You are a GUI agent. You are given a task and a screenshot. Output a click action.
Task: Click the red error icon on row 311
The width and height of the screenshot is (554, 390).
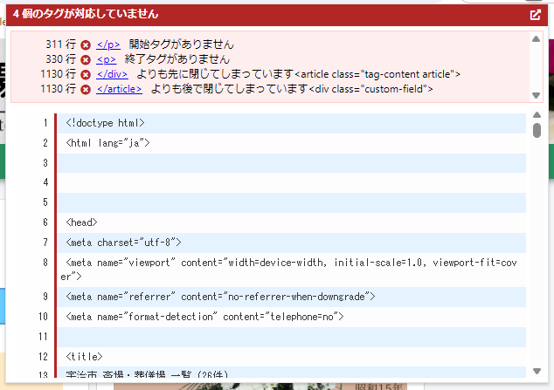86,44
